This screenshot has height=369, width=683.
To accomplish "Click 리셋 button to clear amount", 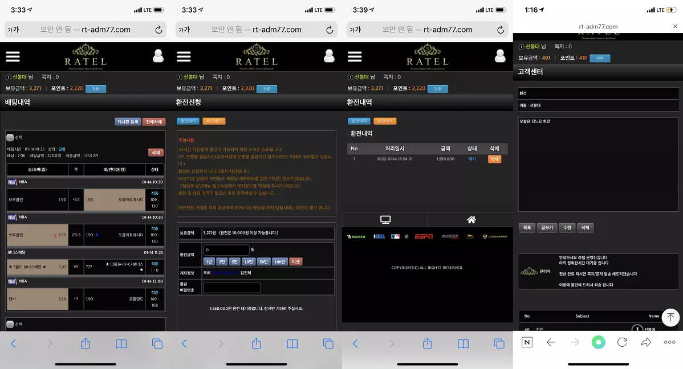I will click(x=296, y=261).
